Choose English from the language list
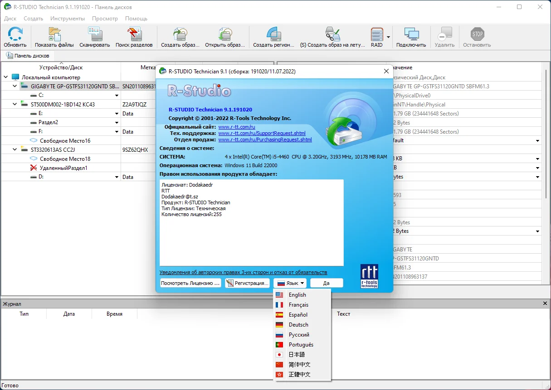551x390 pixels. tap(302, 295)
